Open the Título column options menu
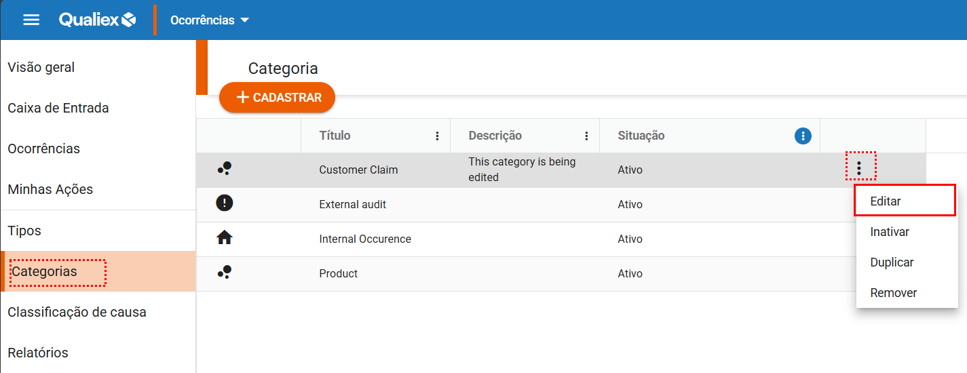The image size is (967, 373). coord(437,136)
